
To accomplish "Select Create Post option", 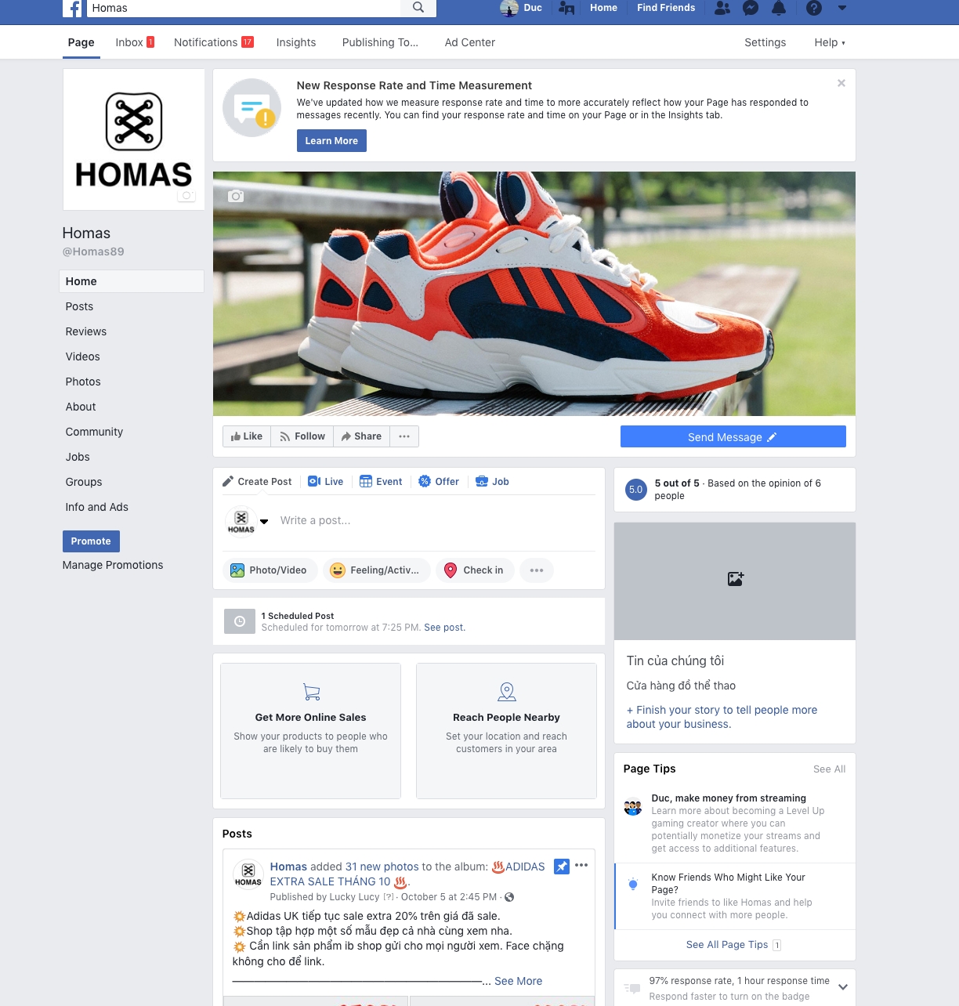I will [257, 482].
